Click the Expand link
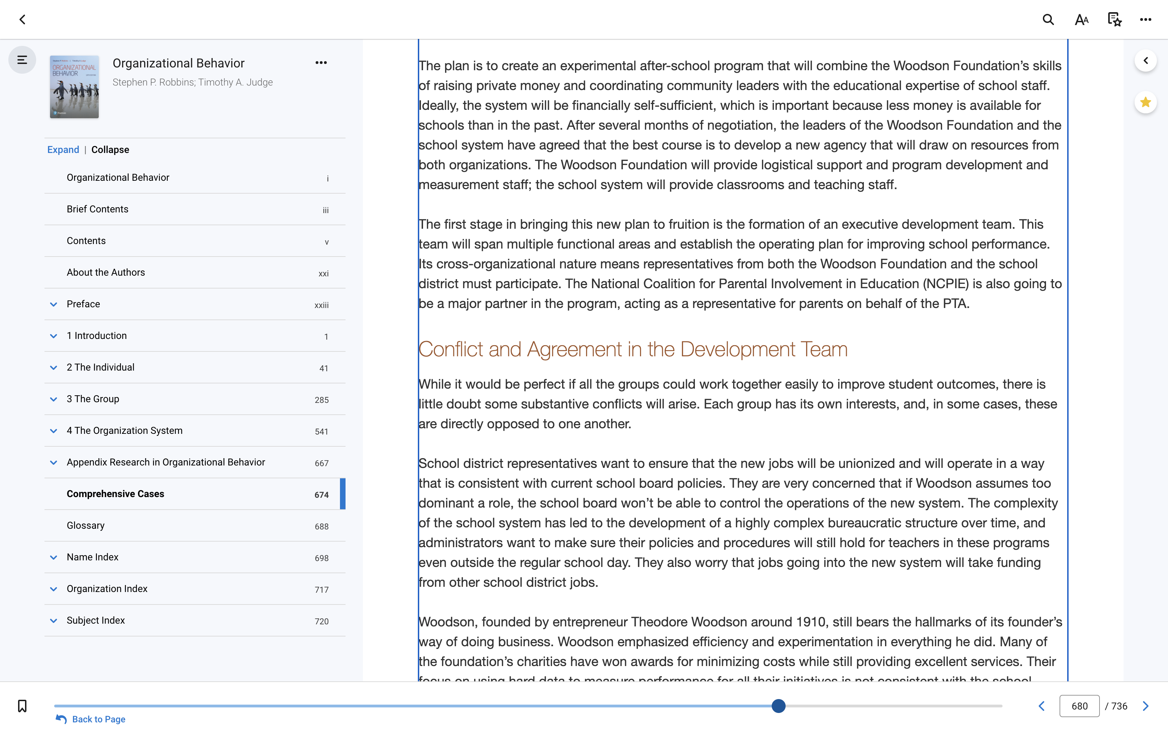Viewport: 1168px width, 730px height. pyautogui.click(x=63, y=150)
